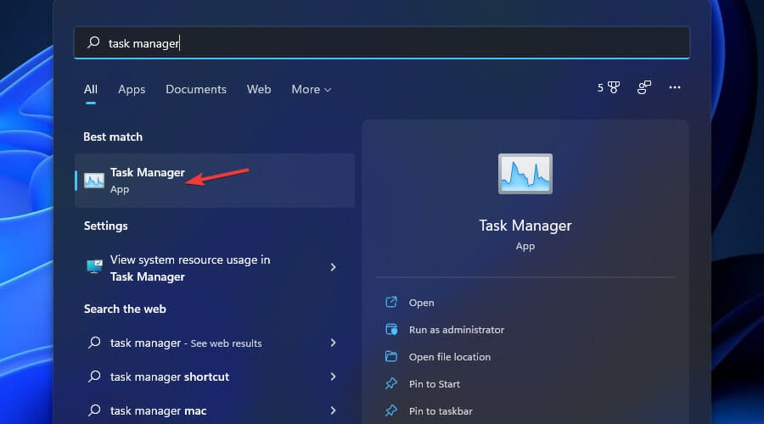764x424 pixels.
Task: Click the search text field containing 'task manager'
Action: (382, 43)
